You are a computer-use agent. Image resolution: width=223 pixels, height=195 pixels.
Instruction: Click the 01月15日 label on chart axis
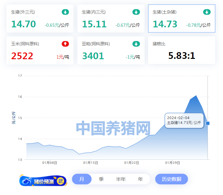point(90,163)
